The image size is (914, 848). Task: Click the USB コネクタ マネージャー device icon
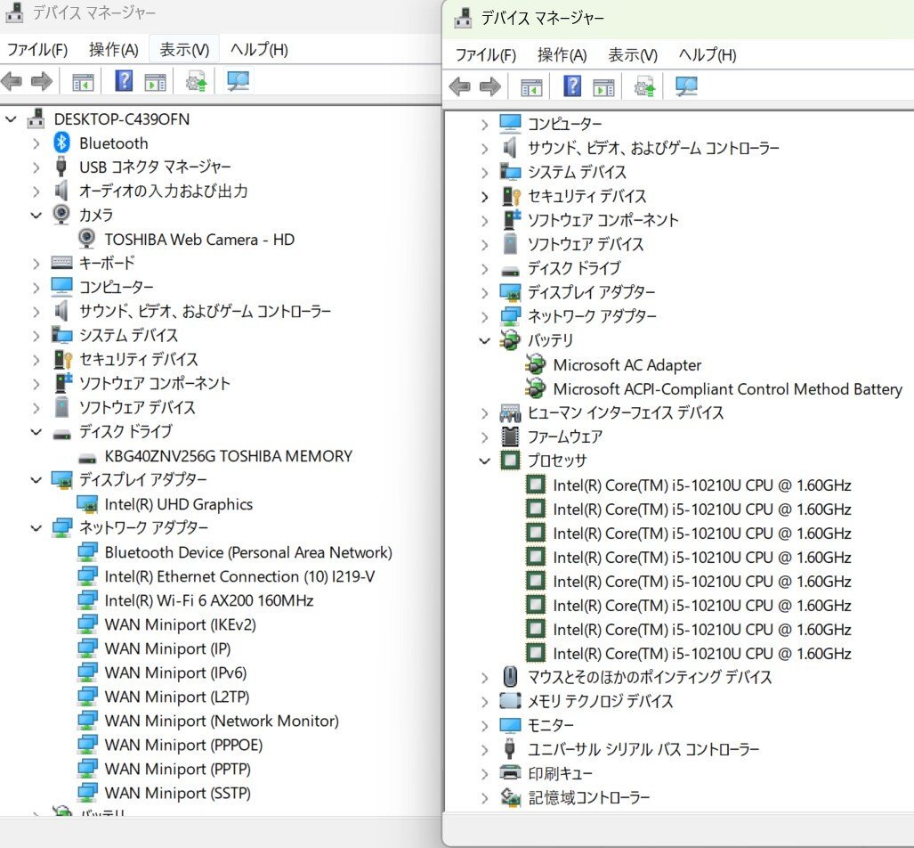tap(61, 167)
